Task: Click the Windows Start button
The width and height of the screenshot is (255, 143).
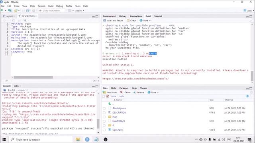Action: point(4,139)
